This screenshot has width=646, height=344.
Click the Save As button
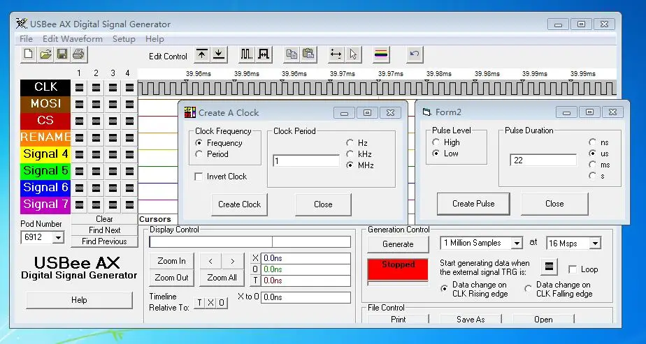pos(471,320)
